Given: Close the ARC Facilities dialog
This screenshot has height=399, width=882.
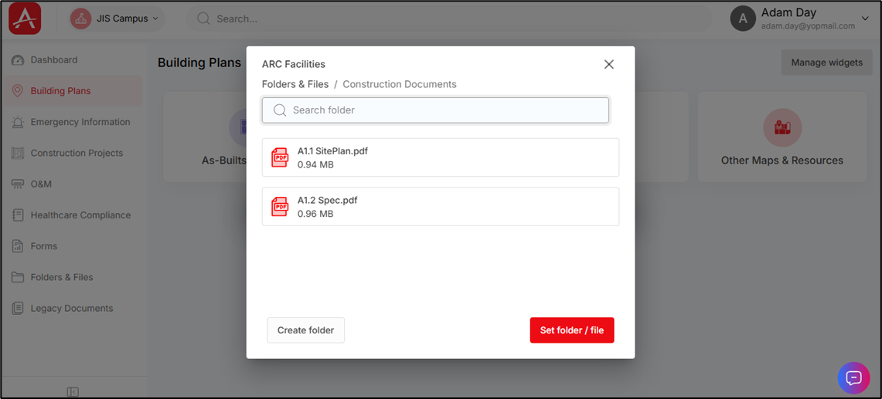Looking at the screenshot, I should tap(608, 65).
